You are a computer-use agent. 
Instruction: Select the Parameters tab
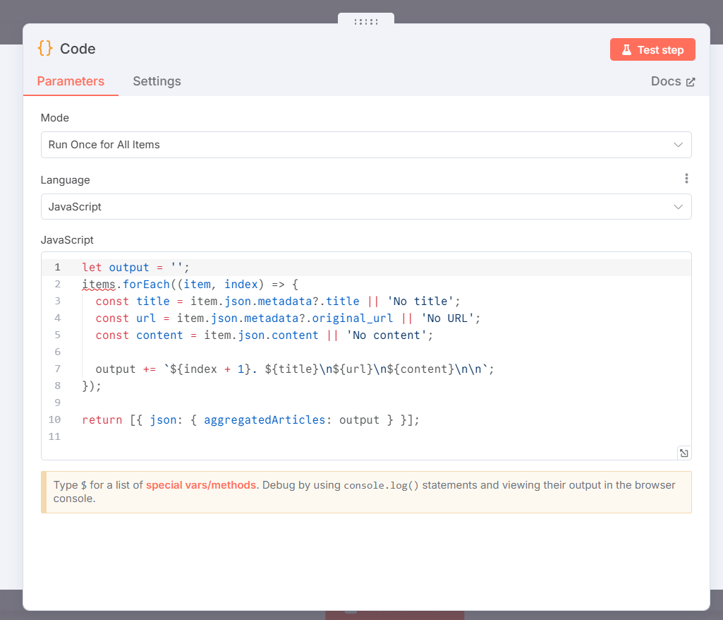tap(71, 81)
